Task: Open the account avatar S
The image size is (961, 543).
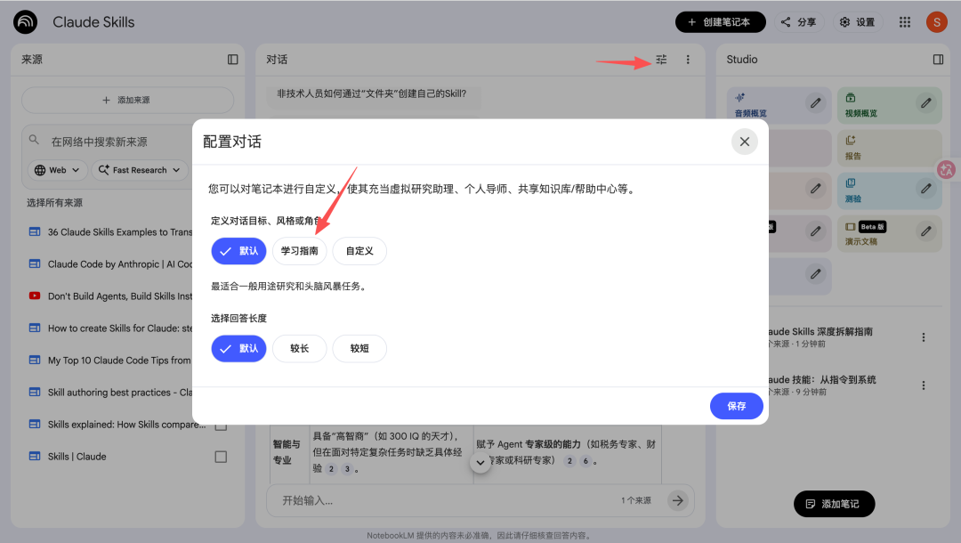Action: [936, 22]
